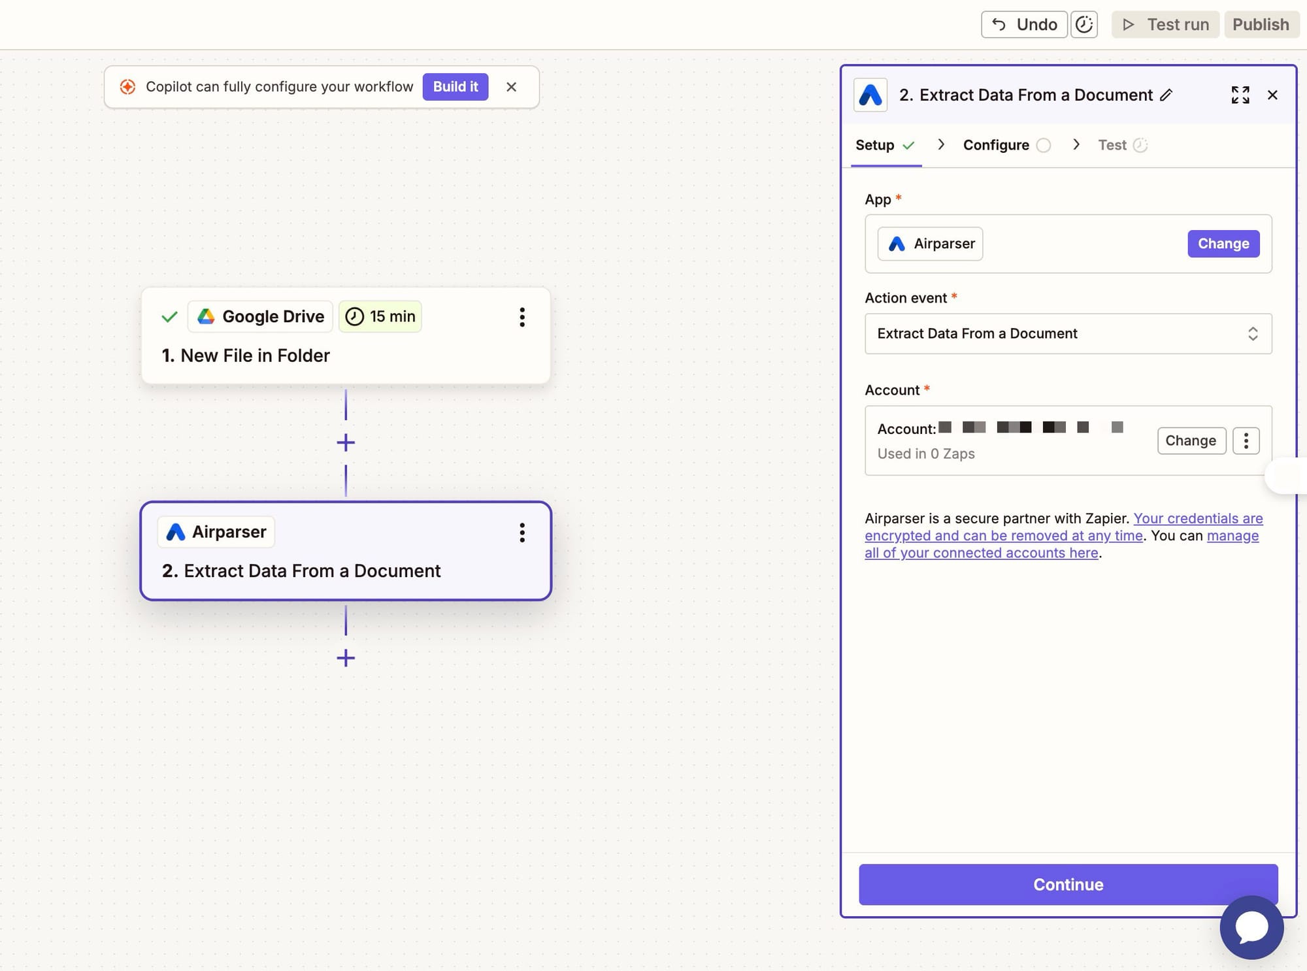The height and width of the screenshot is (971, 1307).
Task: Switch to the Configure tab
Action: (996, 145)
